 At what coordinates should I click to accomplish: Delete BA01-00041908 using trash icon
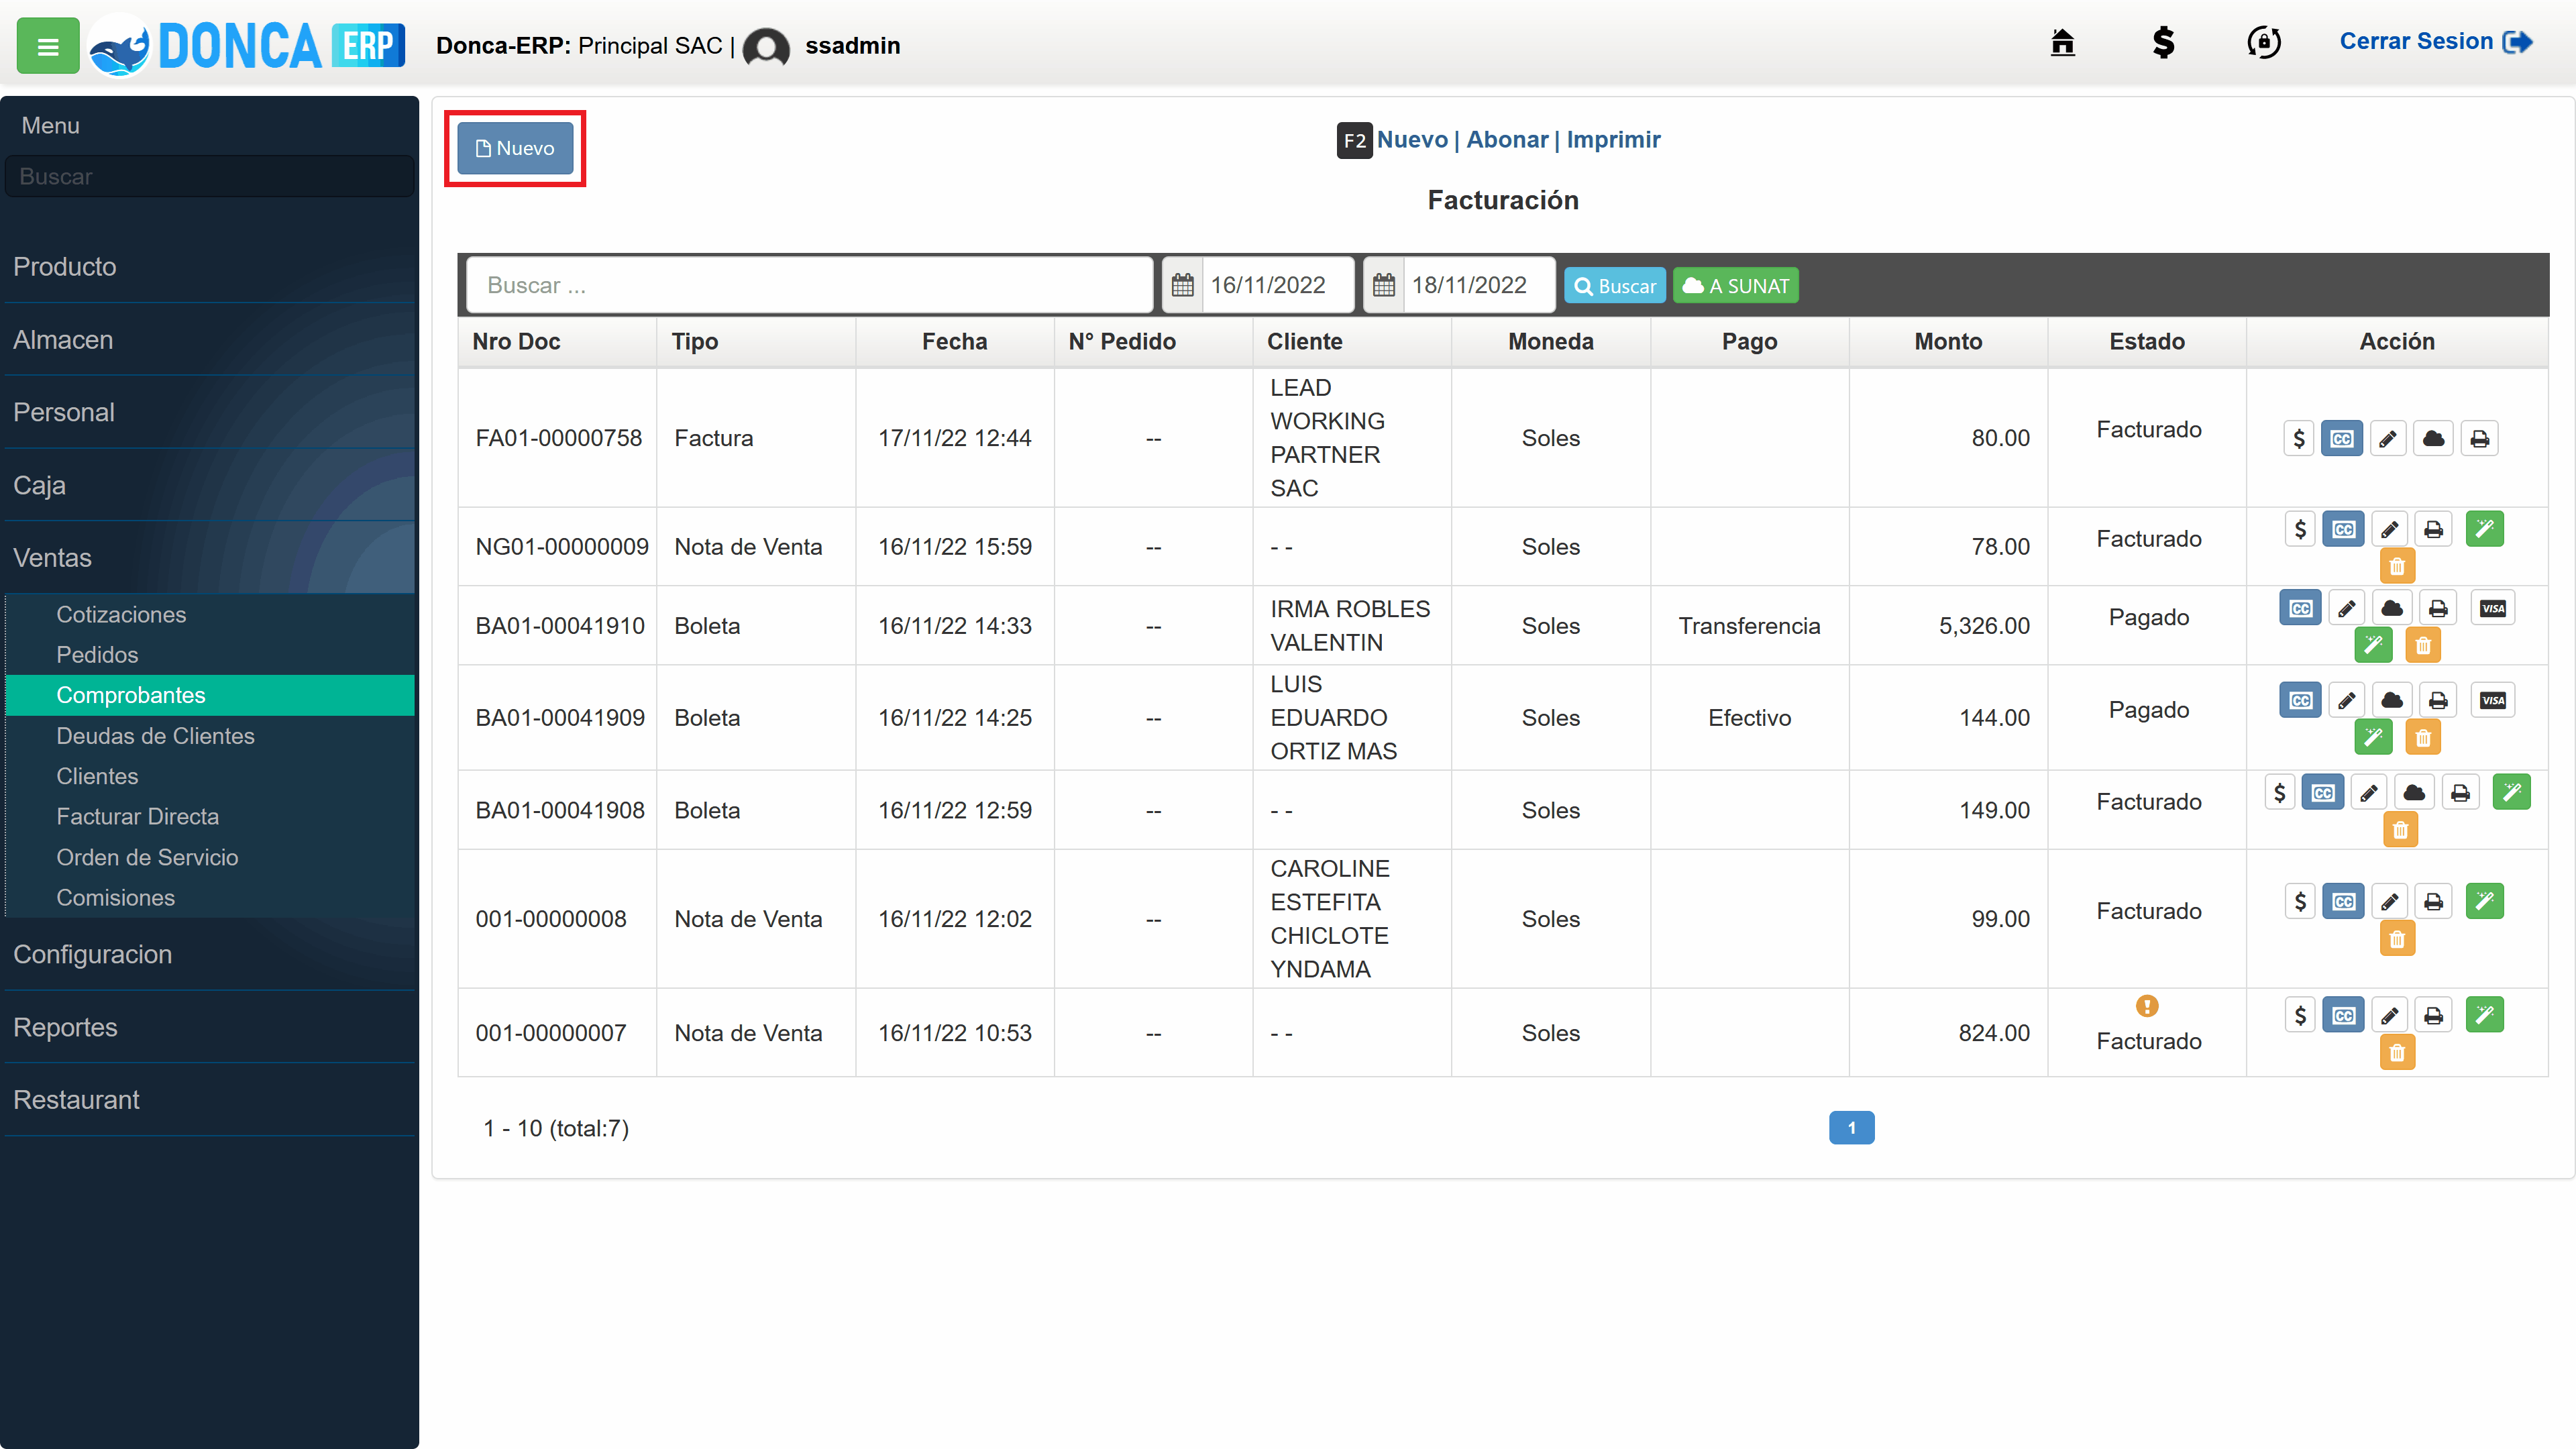click(x=2400, y=829)
